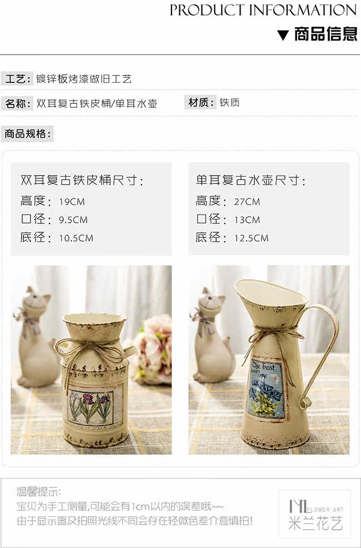Click the blue flower label on jug

pos(265,390)
